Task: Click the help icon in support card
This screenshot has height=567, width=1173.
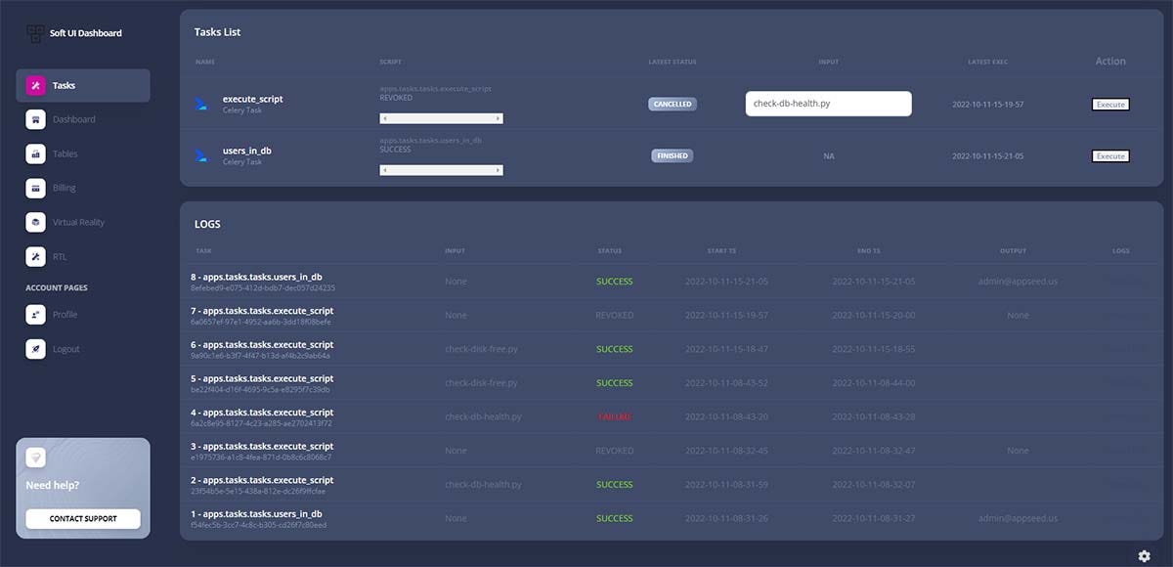Action: (x=35, y=457)
